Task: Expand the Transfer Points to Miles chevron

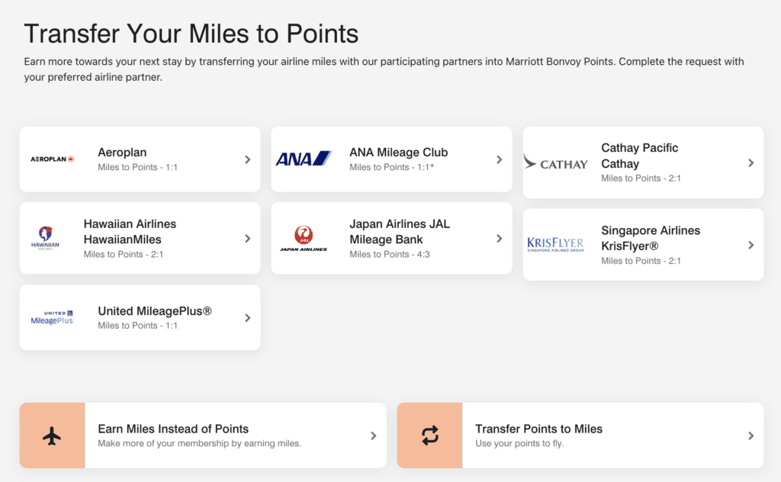Action: click(x=750, y=435)
